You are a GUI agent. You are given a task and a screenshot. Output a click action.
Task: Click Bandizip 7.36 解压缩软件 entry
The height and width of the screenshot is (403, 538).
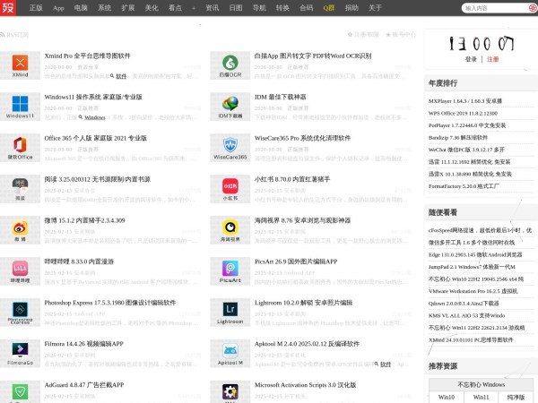tap(458, 137)
